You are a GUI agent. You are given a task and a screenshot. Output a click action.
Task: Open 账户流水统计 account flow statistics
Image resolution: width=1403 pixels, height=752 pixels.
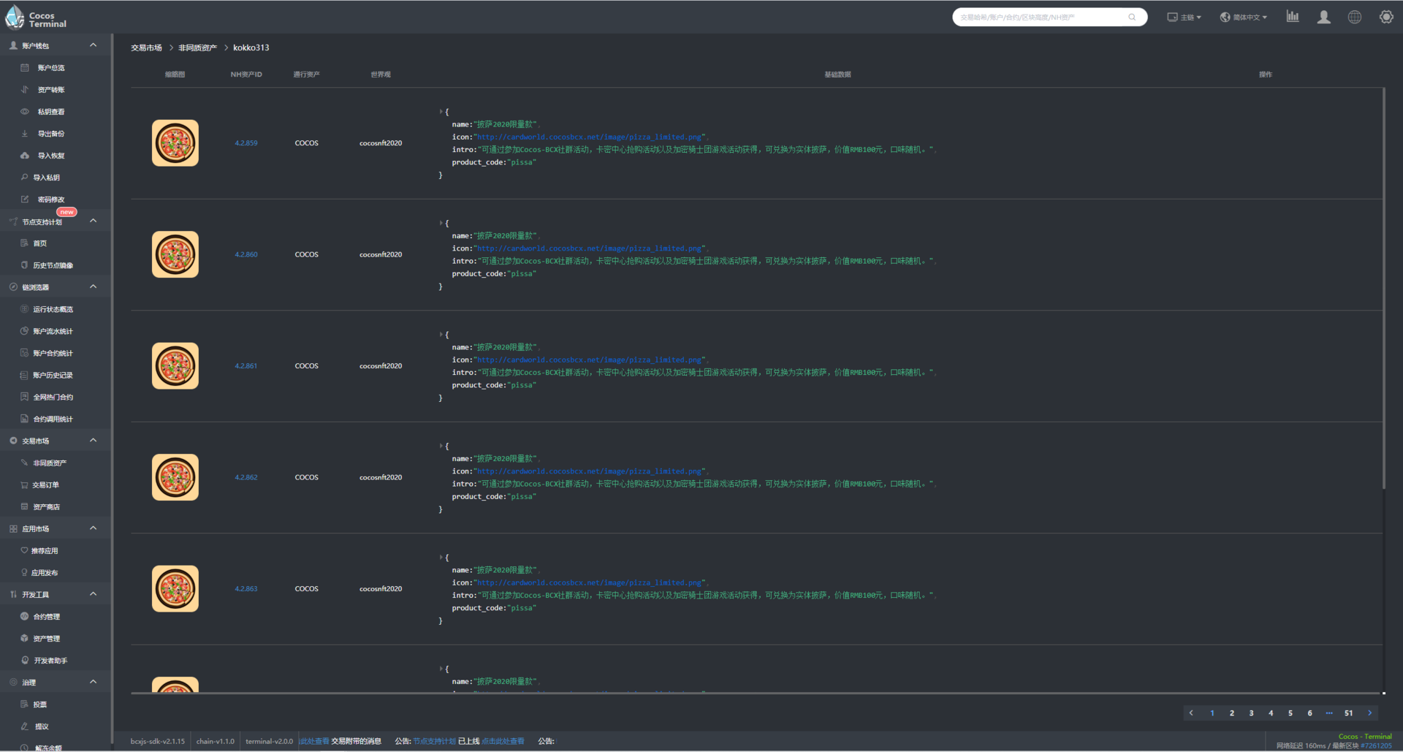[53, 331]
